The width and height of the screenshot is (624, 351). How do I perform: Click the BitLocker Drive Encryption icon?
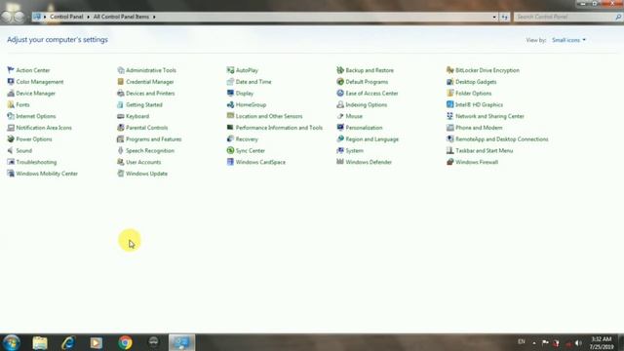click(x=450, y=70)
